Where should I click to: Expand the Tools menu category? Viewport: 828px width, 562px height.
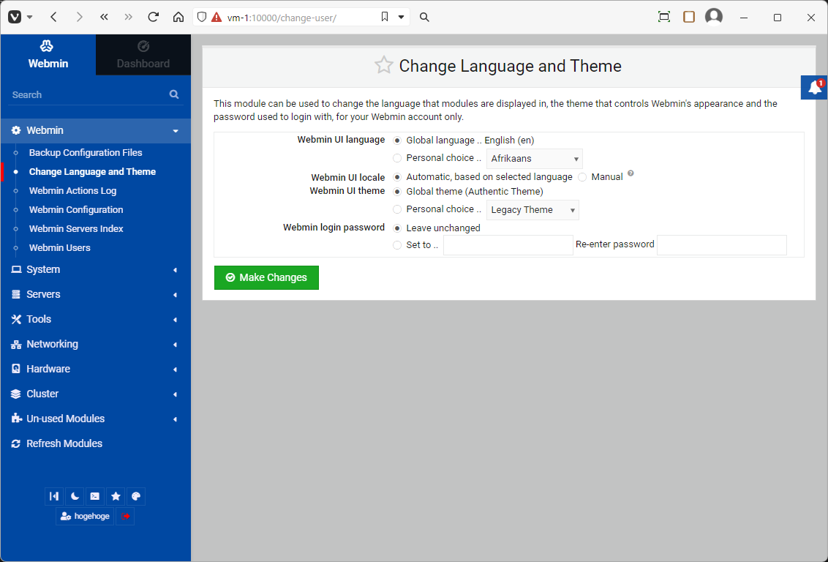coord(96,319)
